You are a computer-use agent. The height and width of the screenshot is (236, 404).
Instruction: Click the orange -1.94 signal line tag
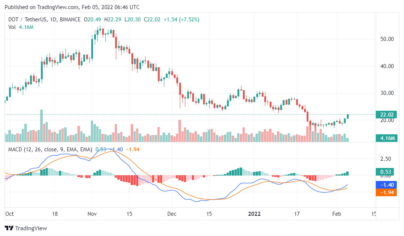387,192
